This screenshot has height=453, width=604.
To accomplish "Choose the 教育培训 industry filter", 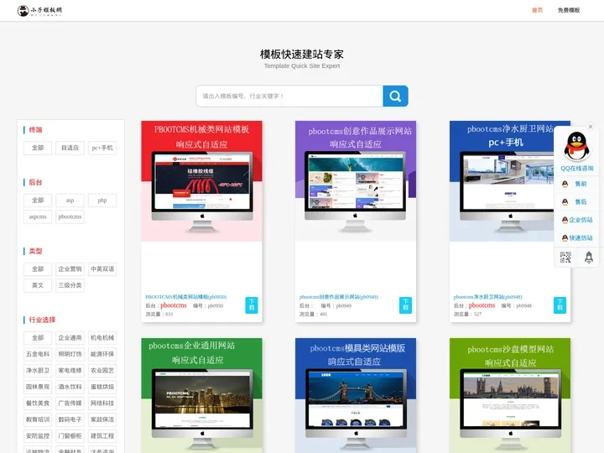I will click(x=38, y=419).
